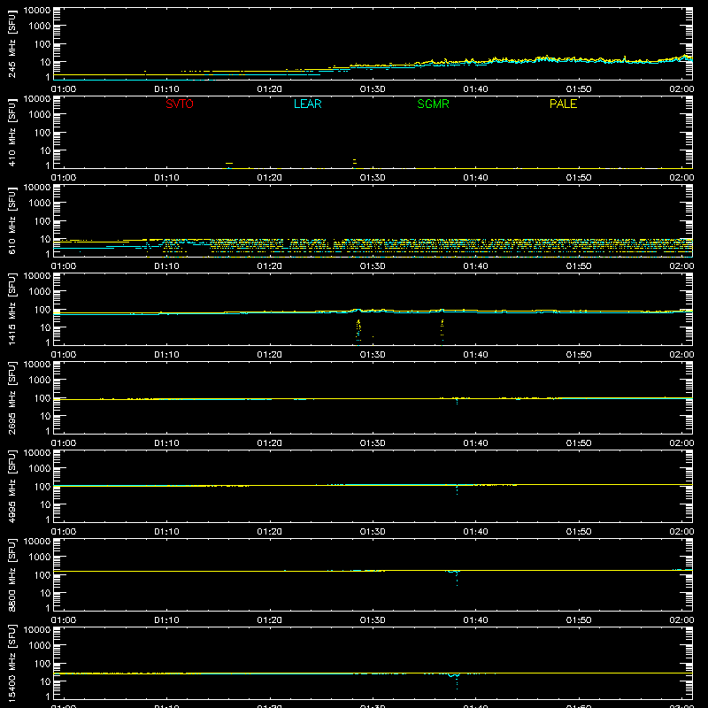
Task: Click 01:30 tick label under 1415 MHz panel
Action: (x=373, y=355)
